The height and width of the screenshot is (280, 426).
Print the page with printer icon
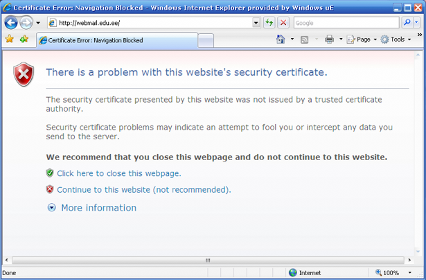tap(329, 40)
